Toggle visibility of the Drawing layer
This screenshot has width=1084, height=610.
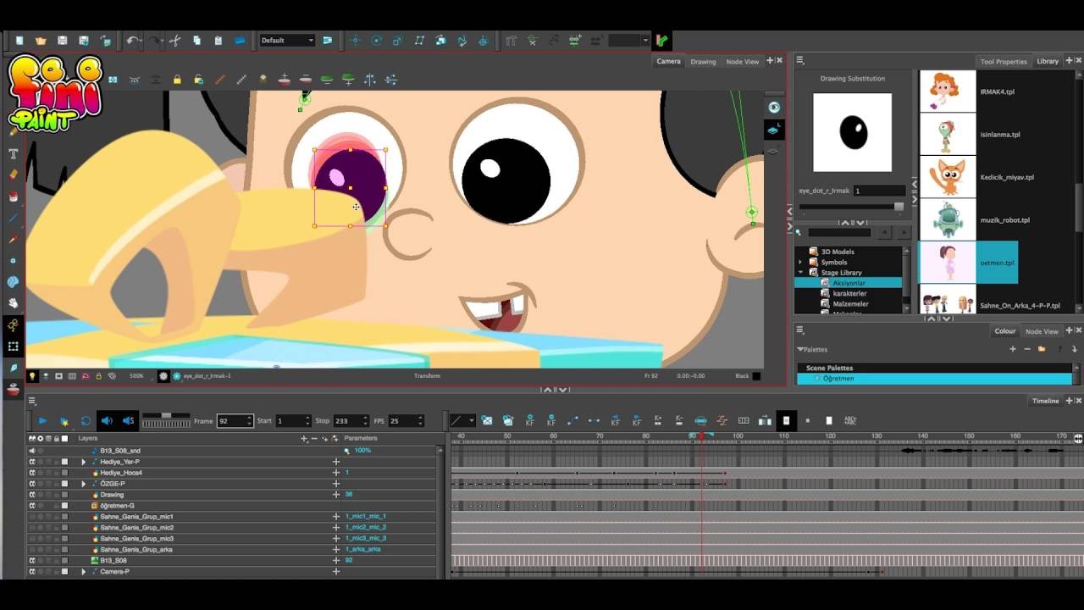[x=32, y=495]
